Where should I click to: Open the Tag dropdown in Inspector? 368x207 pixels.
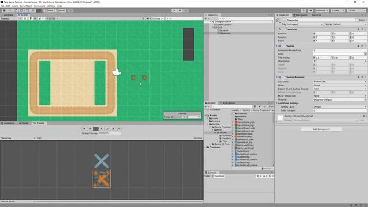click(x=305, y=24)
